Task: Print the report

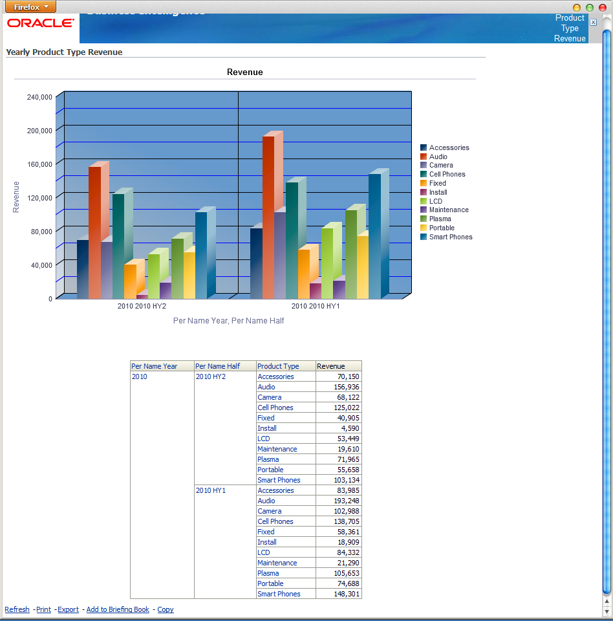Action: pyautogui.click(x=43, y=609)
